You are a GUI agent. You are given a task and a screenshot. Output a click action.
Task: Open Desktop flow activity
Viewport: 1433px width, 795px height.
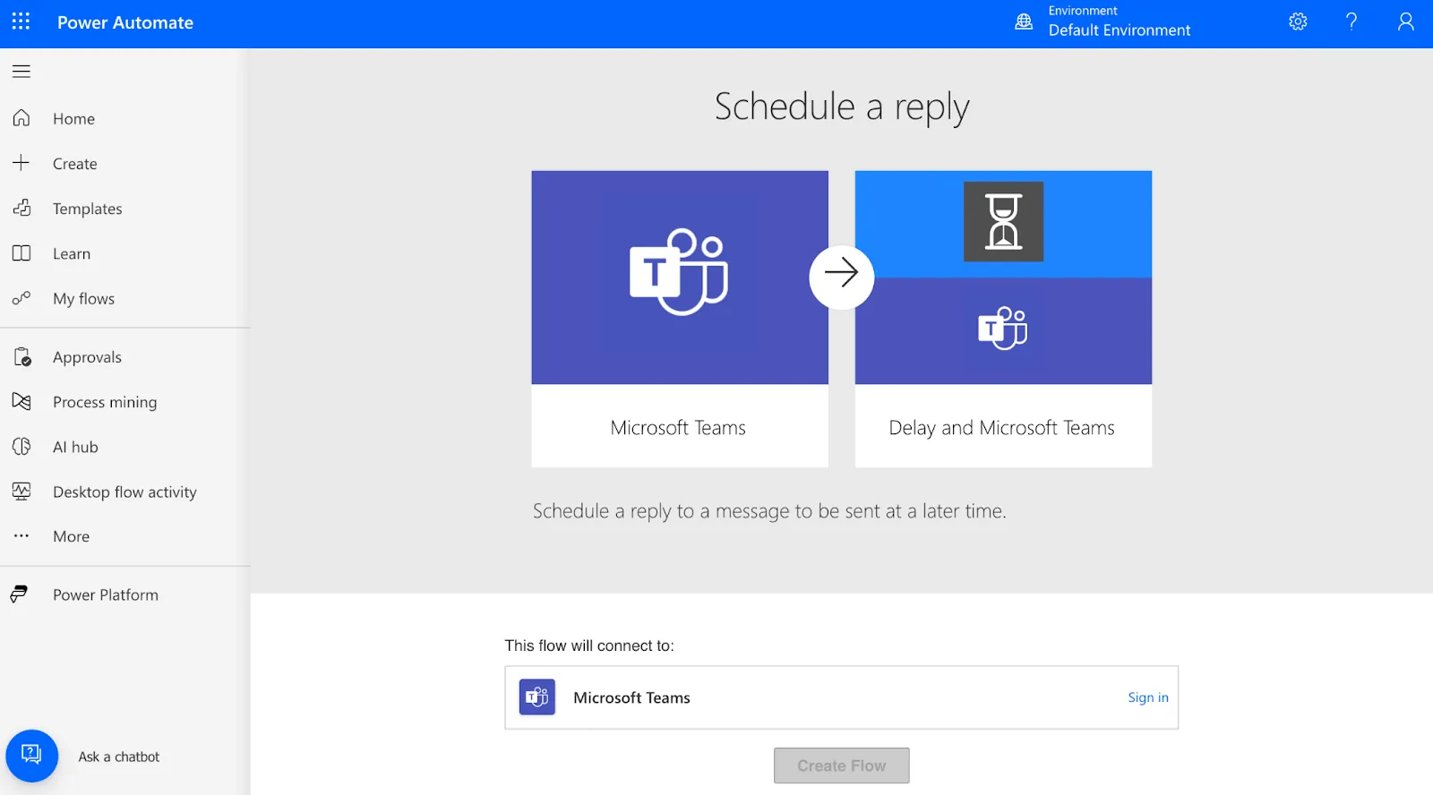125,492
